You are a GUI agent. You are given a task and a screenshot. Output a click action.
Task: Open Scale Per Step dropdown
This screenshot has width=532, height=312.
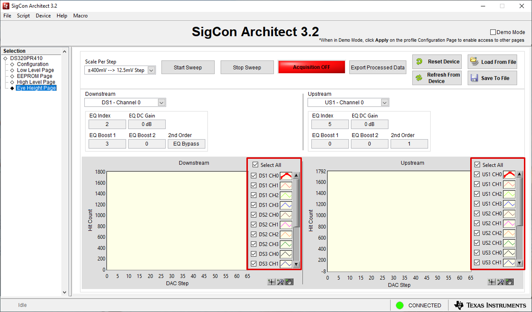click(x=151, y=70)
